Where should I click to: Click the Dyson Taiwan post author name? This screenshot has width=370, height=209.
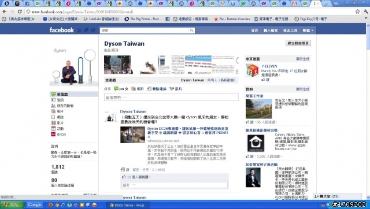click(133, 111)
